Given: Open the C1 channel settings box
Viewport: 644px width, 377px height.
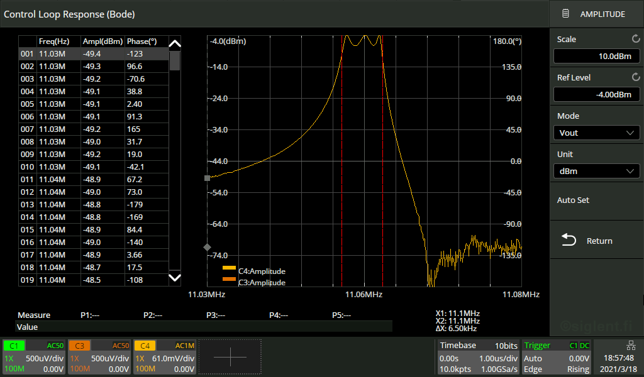Looking at the screenshot, I should [34, 357].
